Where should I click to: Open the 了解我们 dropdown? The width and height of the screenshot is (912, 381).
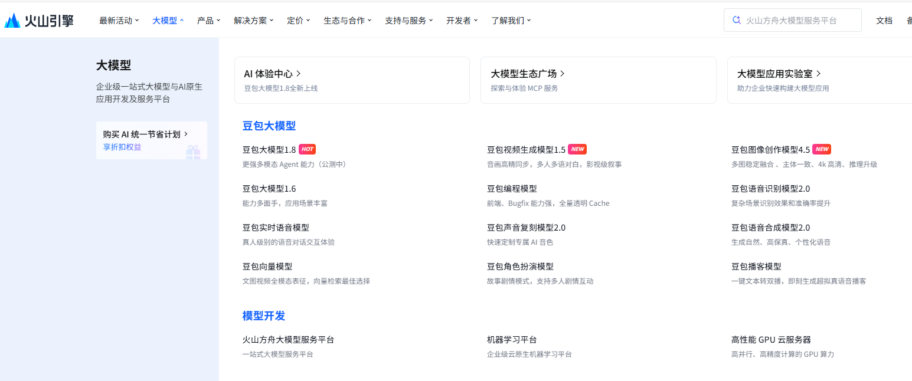511,20
